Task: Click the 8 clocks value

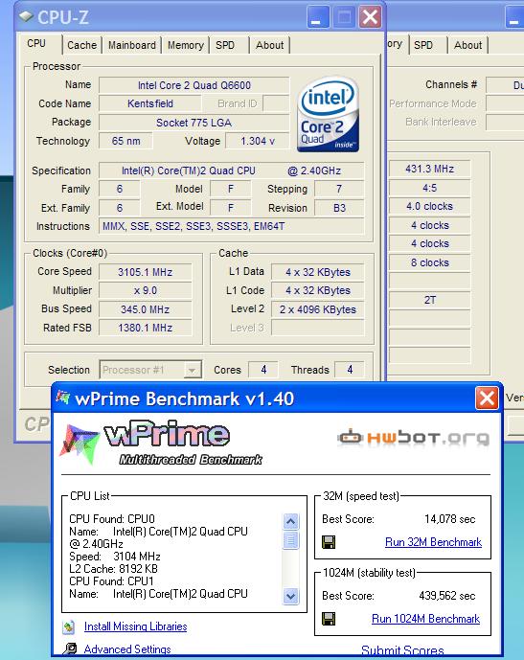Action: pyautogui.click(x=429, y=262)
